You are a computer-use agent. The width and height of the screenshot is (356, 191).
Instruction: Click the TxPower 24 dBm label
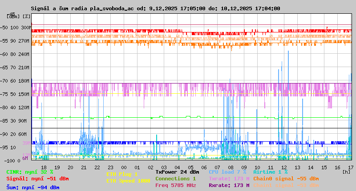[x=177, y=172]
